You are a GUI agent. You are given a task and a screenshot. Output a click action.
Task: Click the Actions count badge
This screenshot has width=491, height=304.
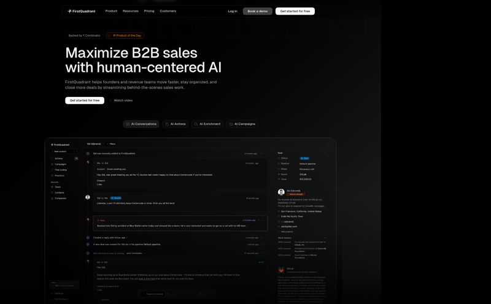[76, 159]
